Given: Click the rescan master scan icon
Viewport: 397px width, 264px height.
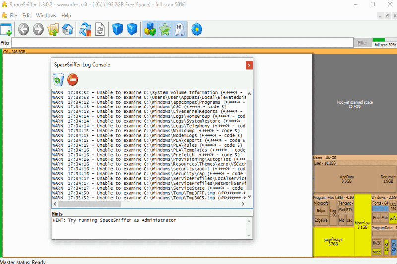Looking at the screenshot, I should (x=85, y=29).
